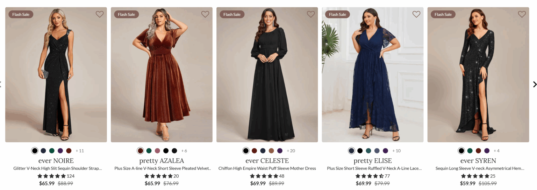537x190 pixels.
Task: Choose purple swatch for ever CELESTE dress
Action: (280, 151)
